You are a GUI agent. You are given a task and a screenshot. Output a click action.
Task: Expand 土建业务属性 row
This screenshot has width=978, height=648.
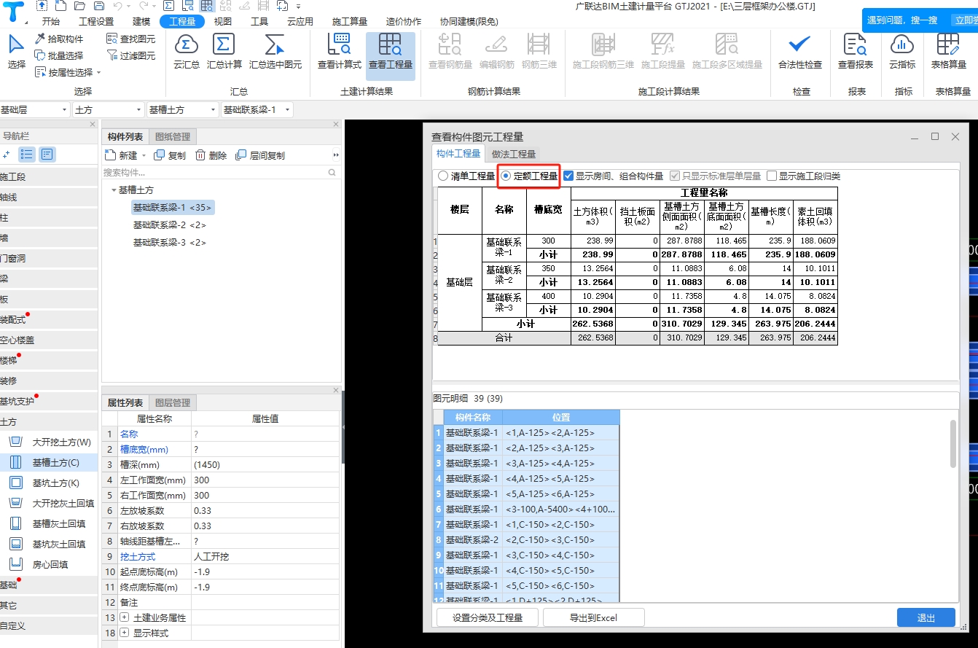[x=124, y=617]
